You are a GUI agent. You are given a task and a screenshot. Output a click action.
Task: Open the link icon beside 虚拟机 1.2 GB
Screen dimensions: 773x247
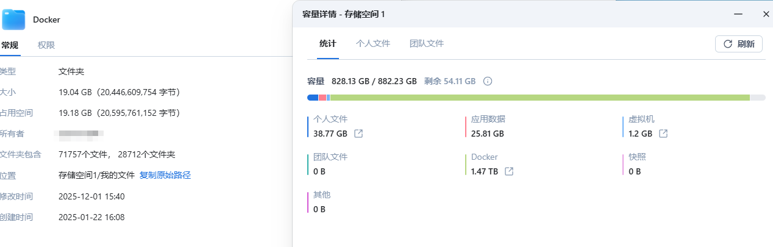click(663, 134)
